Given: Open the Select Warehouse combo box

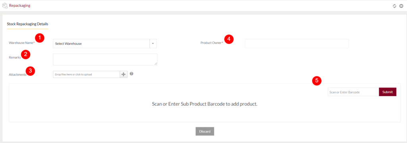Looking at the screenshot, I should tap(105, 44).
